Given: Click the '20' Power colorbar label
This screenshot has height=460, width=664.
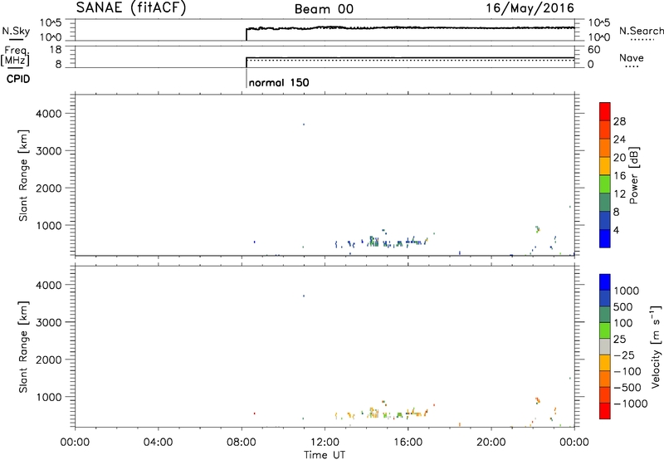Looking at the screenshot, I should tap(619, 158).
